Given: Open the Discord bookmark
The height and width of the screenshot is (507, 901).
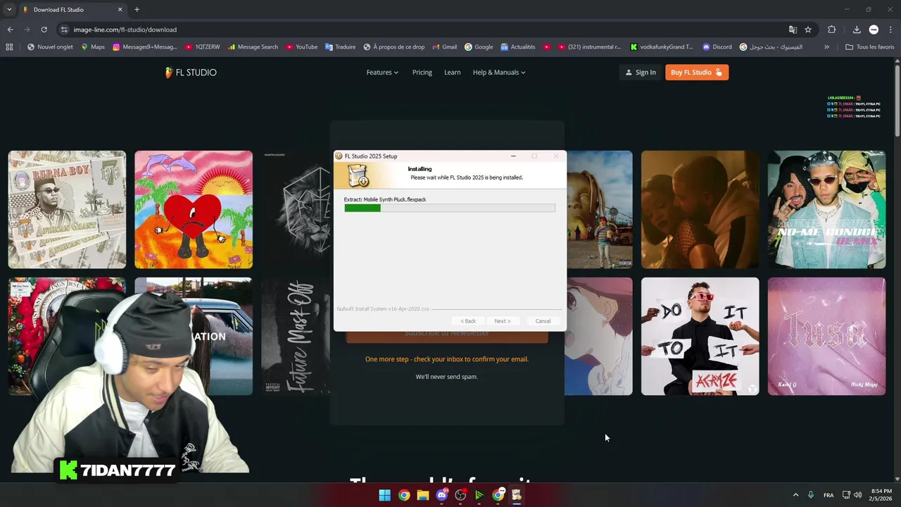Looking at the screenshot, I should 717,47.
